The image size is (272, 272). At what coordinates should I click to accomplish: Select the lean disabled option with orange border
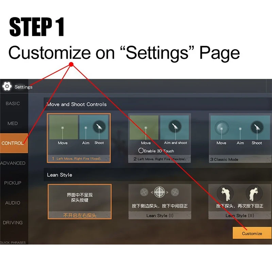[x=80, y=202]
